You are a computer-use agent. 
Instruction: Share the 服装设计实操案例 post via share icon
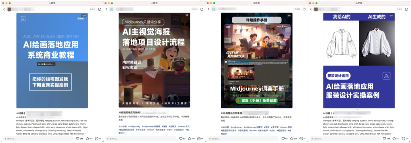(406, 9)
